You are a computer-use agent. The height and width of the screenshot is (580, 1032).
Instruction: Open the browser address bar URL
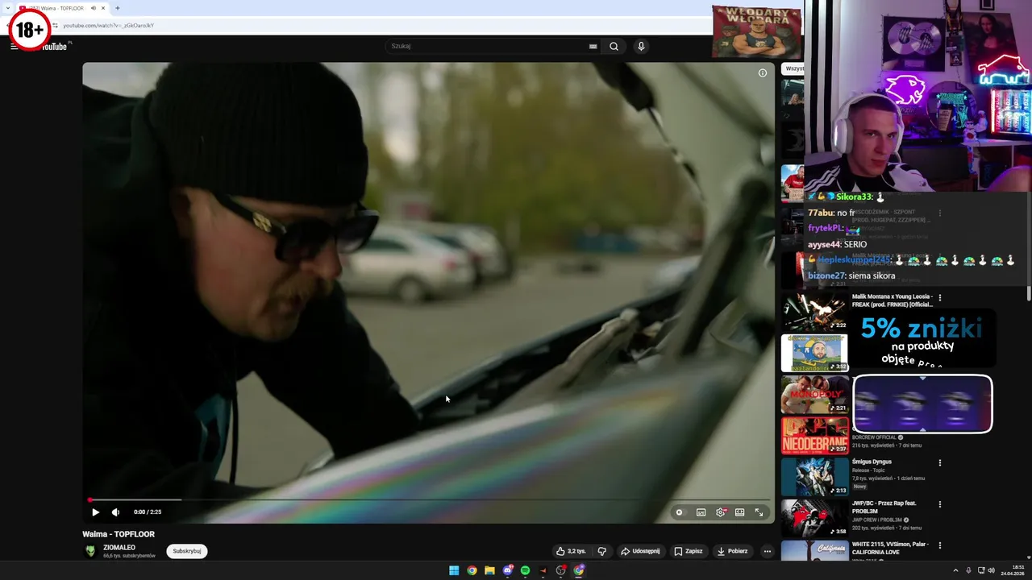(109, 25)
